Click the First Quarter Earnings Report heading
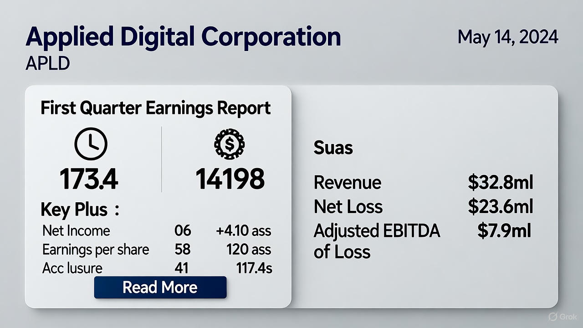This screenshot has width=583, height=328. coord(155,108)
